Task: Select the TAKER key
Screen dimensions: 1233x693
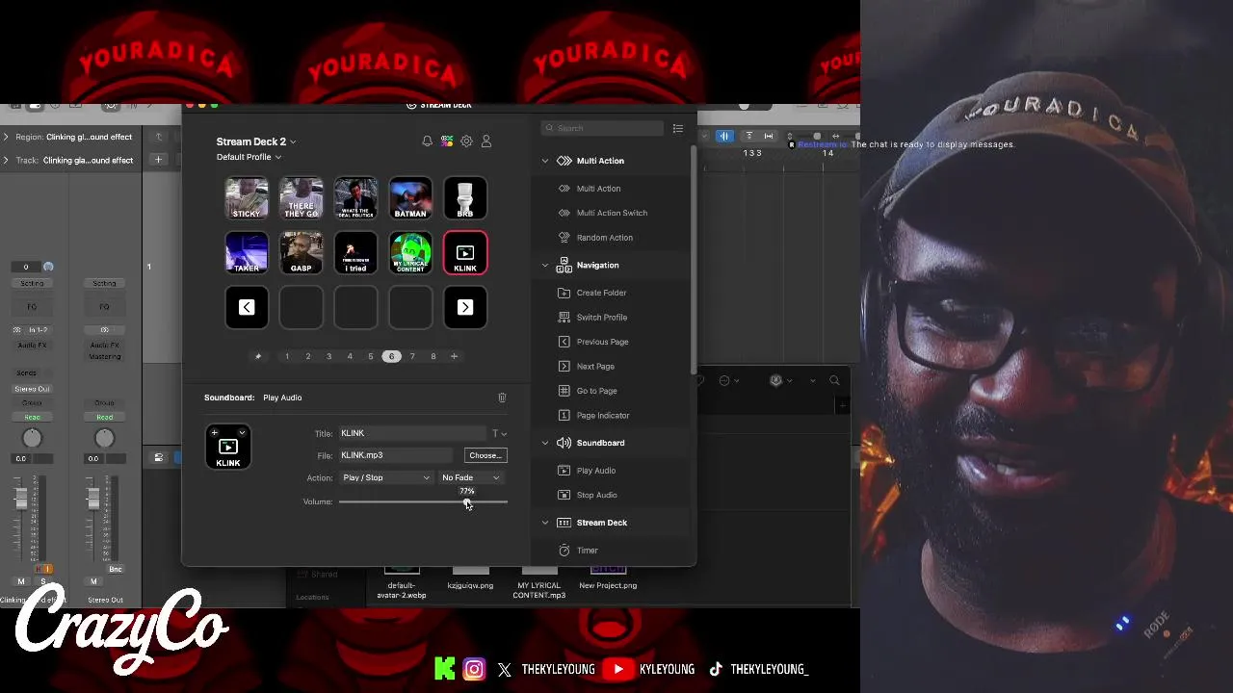Action: (247, 253)
